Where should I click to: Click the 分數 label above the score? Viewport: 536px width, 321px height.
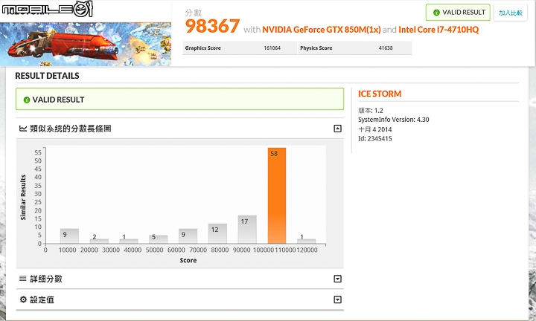click(193, 13)
